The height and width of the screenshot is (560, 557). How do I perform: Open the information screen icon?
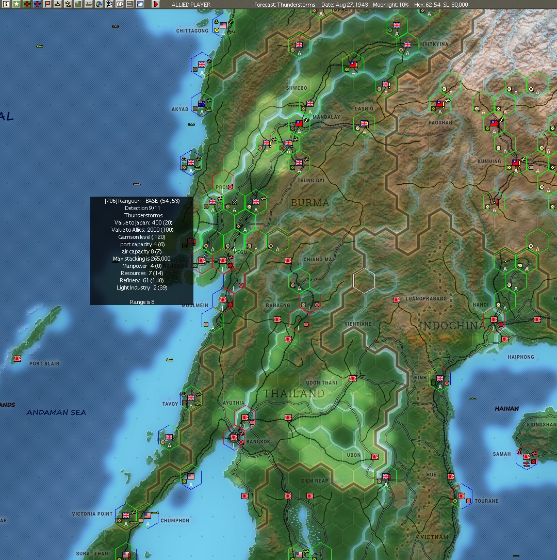coord(6,4)
